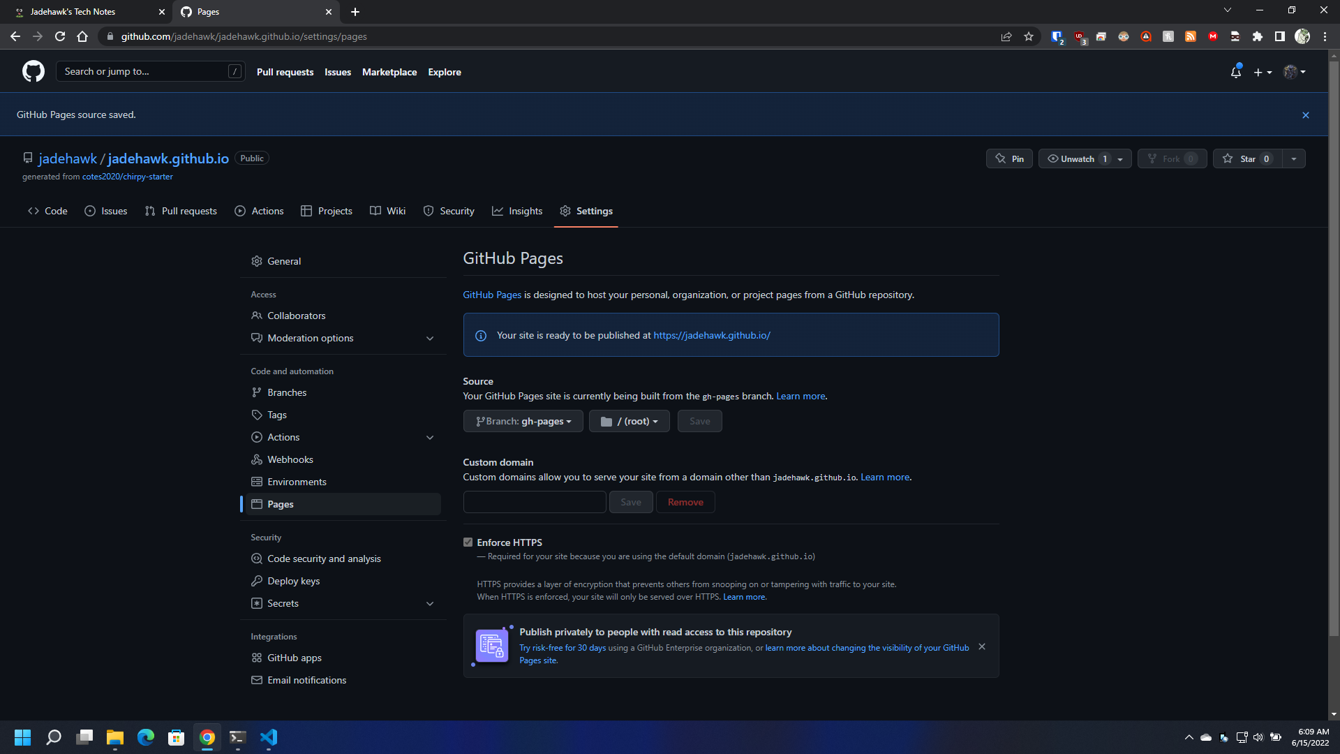Open Webhooks settings in sidebar

point(290,459)
